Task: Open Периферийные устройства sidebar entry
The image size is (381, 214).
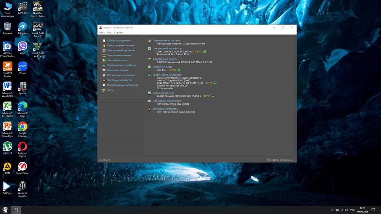Action: (x=123, y=85)
